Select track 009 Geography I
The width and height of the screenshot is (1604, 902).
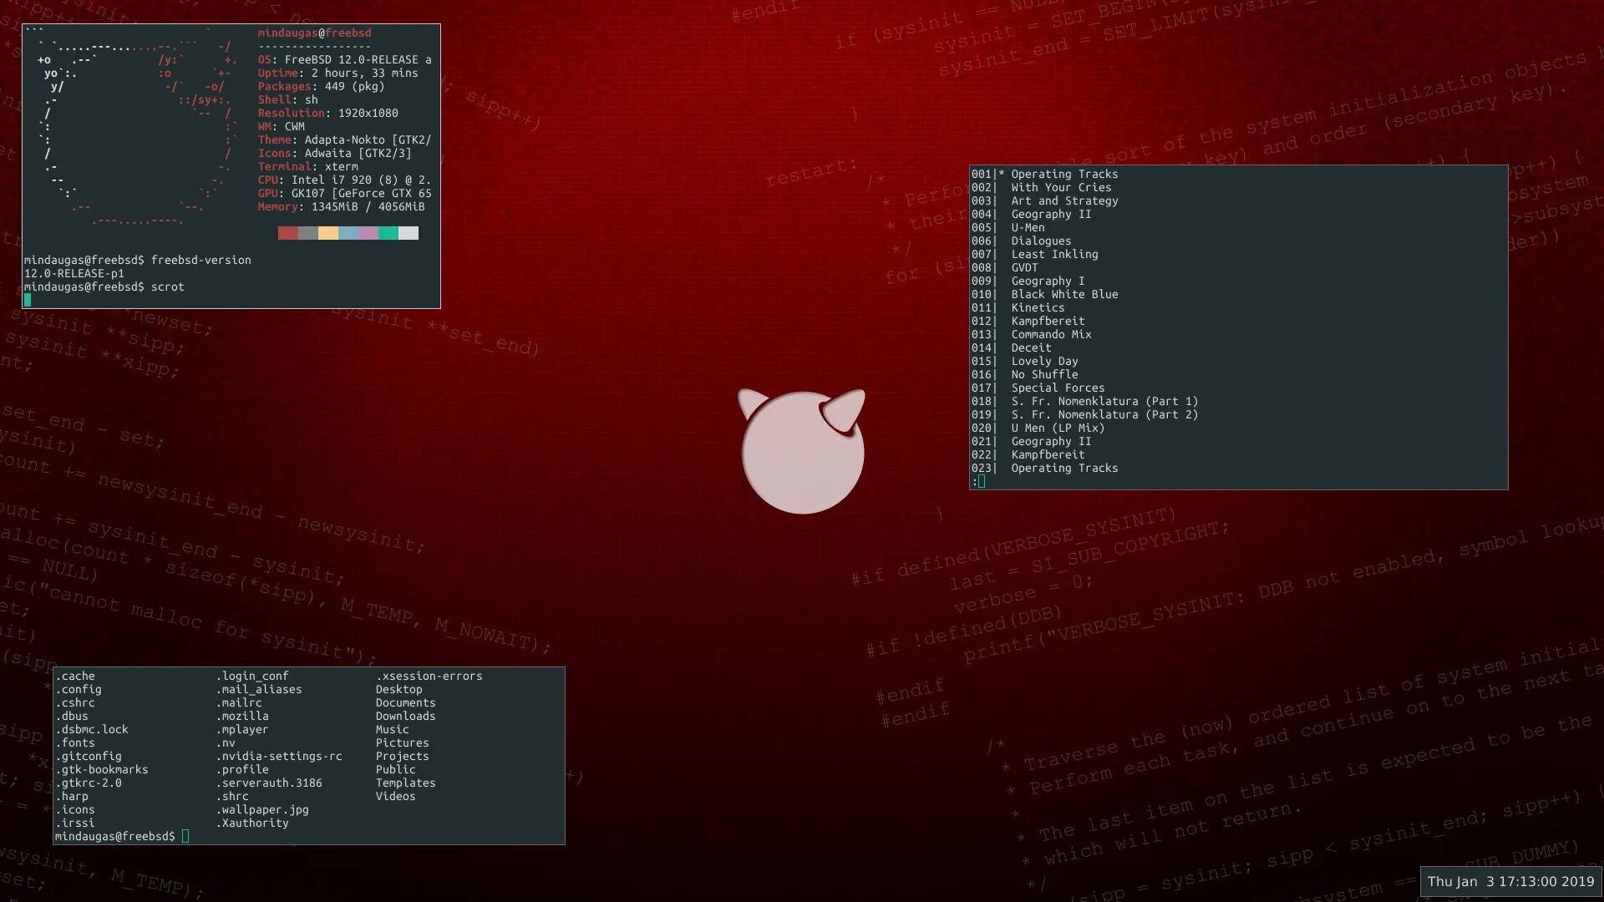point(1028,281)
